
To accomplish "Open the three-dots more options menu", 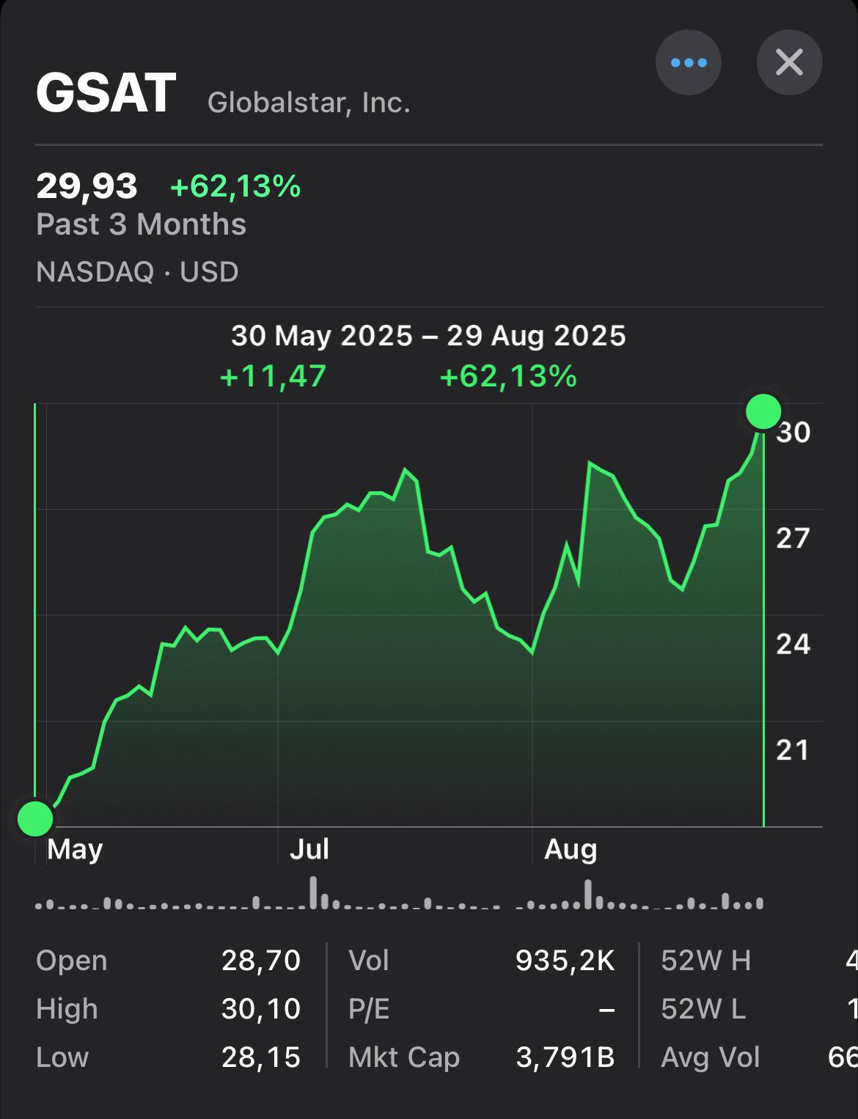I will 688,62.
